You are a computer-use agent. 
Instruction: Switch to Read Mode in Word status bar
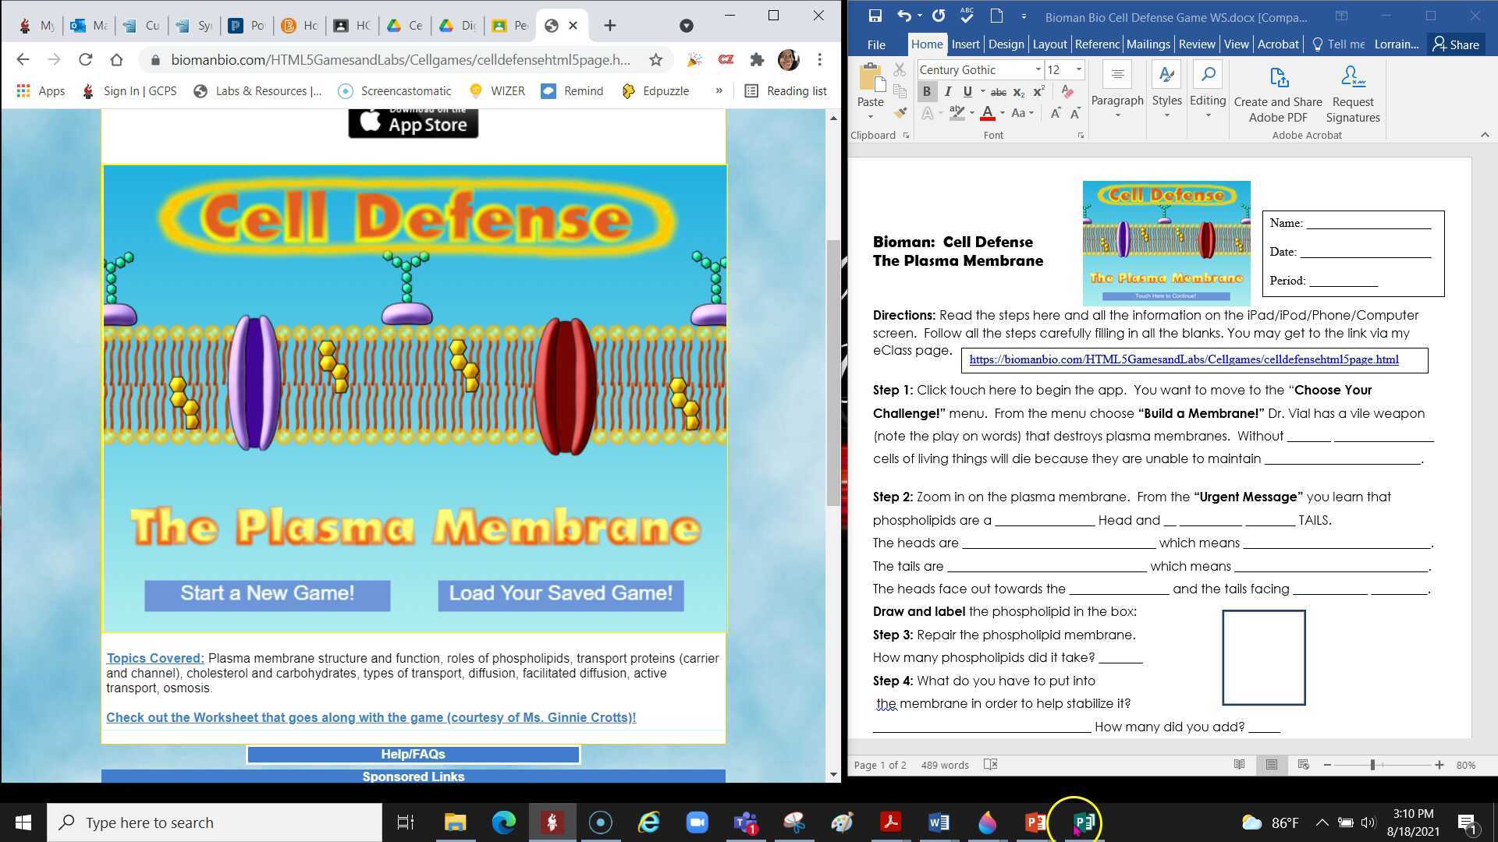(1239, 765)
